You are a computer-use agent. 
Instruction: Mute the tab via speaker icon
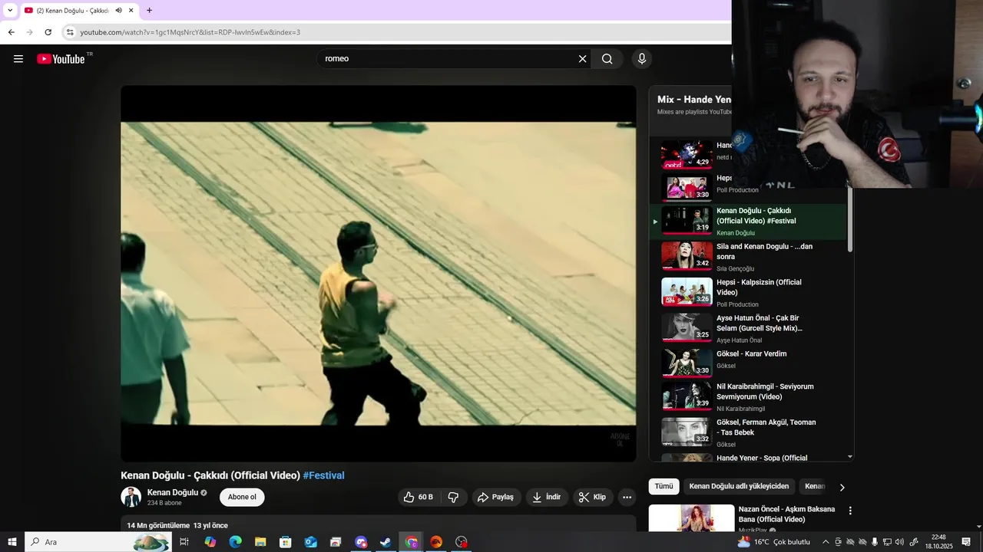[x=118, y=10]
